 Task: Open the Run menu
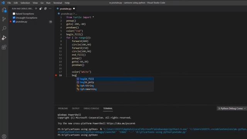[x=48, y=3]
